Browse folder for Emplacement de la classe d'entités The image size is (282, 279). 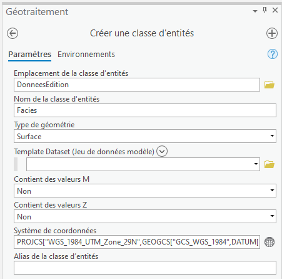point(269,85)
